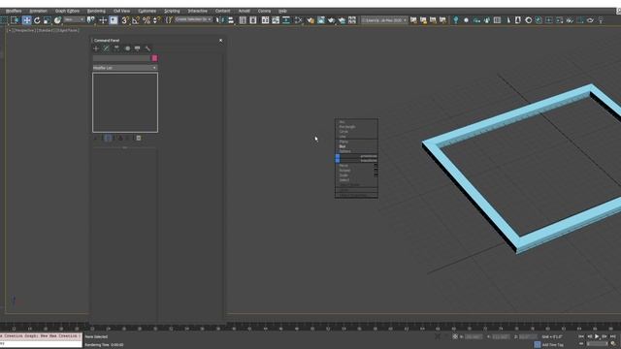
Task: Click the Align tool icon
Action: point(231,20)
